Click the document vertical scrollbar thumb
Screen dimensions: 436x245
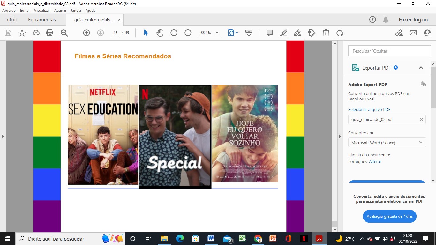(335, 224)
